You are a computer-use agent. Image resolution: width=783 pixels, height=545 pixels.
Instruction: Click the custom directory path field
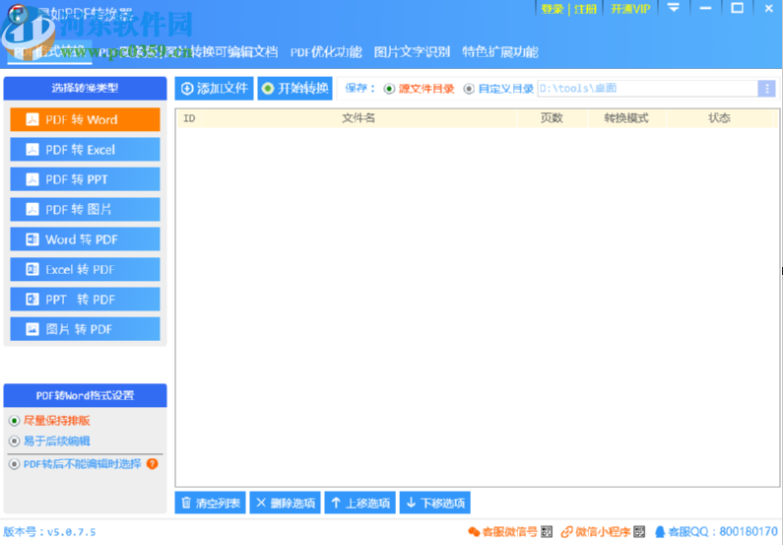coord(646,89)
